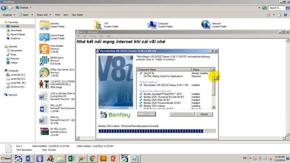Toggle the Explorer preview pane icon

[280, 15]
